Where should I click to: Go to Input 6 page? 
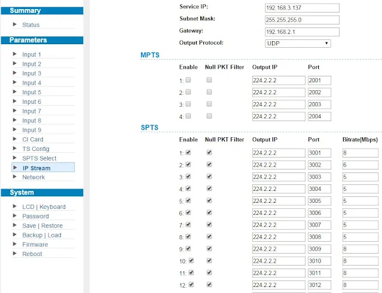pos(32,101)
